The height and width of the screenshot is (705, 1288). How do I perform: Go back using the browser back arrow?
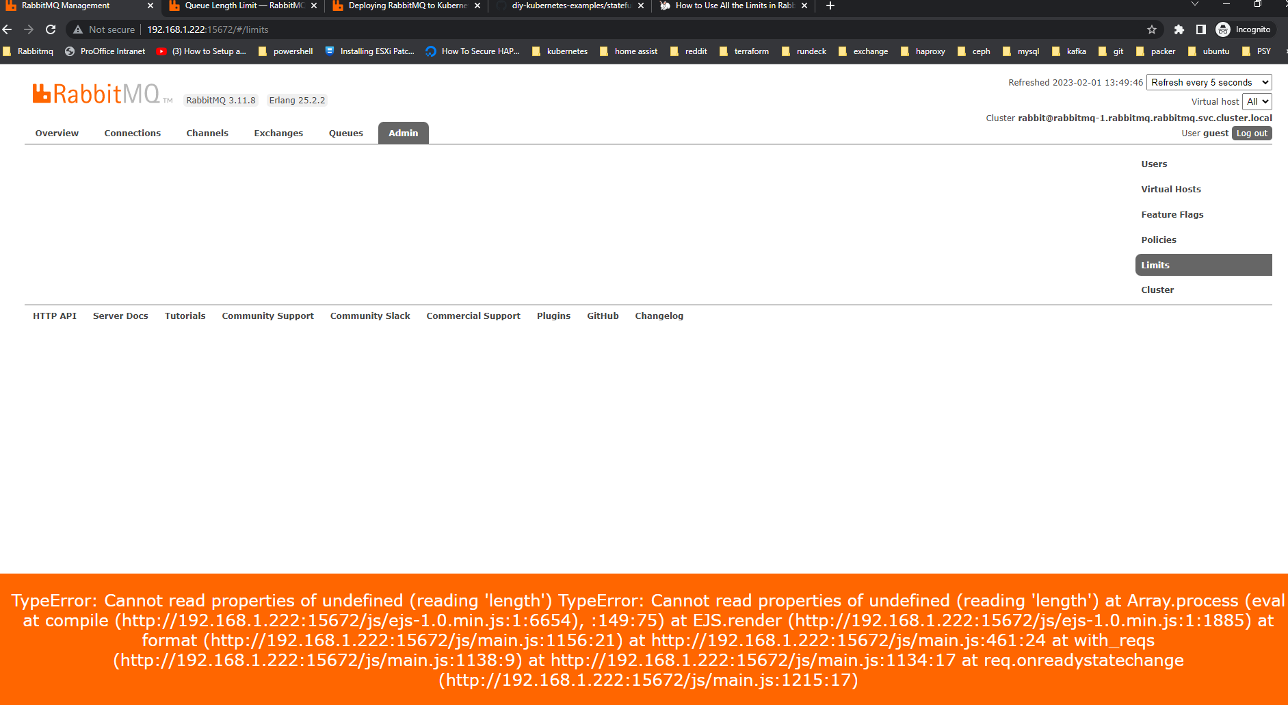tap(8, 29)
